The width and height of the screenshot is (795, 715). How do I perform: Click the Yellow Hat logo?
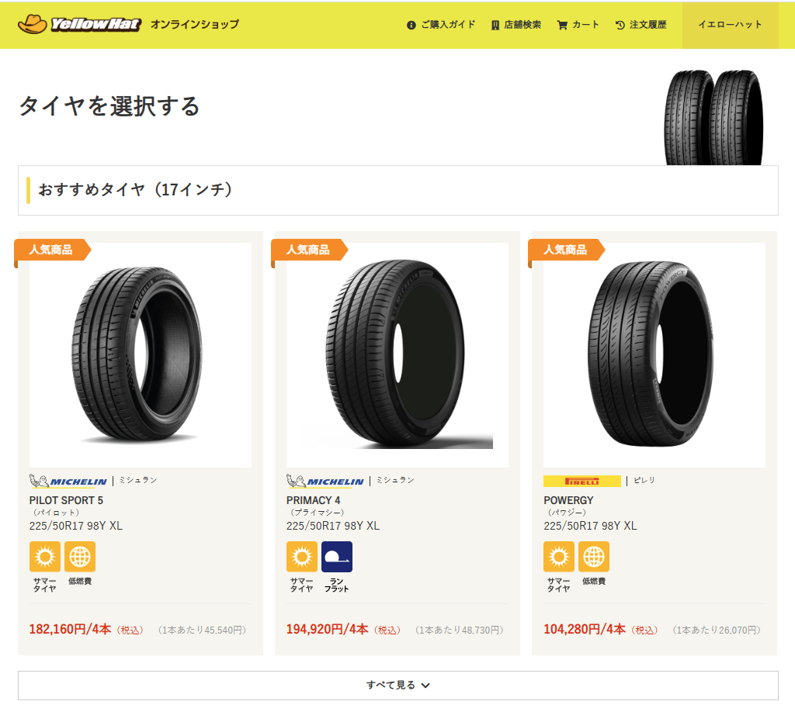pos(80,24)
